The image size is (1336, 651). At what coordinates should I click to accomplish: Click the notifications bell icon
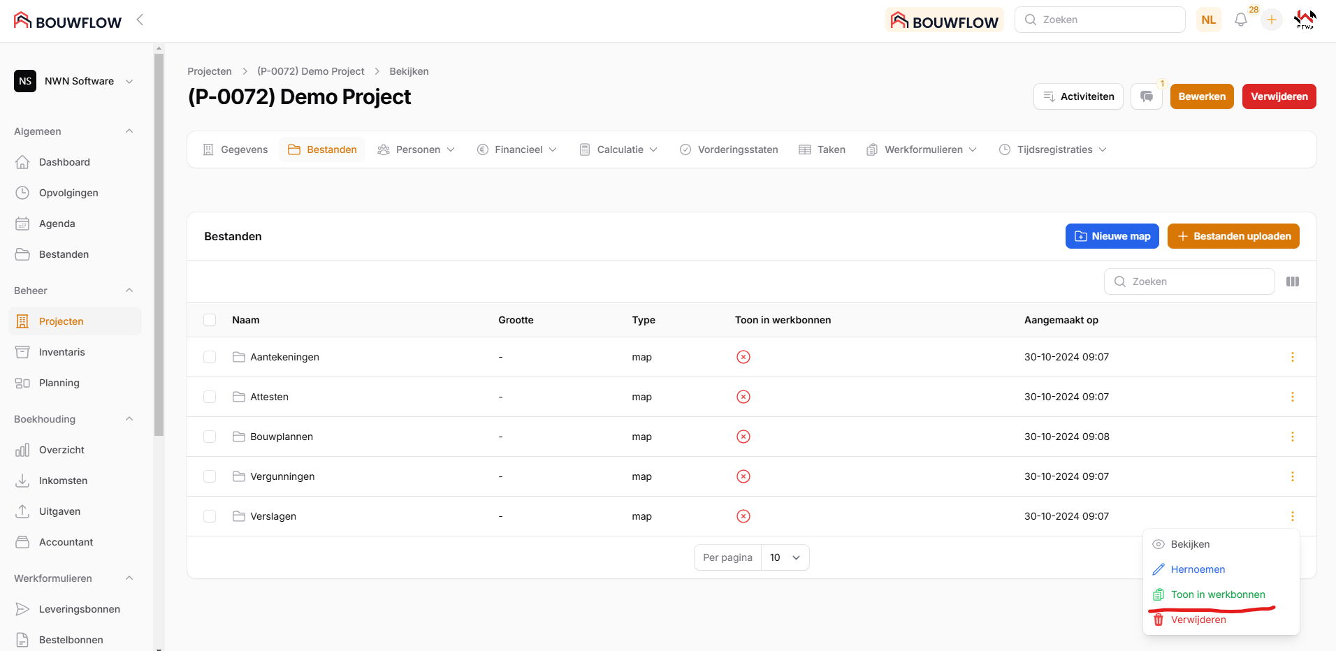pos(1241,20)
